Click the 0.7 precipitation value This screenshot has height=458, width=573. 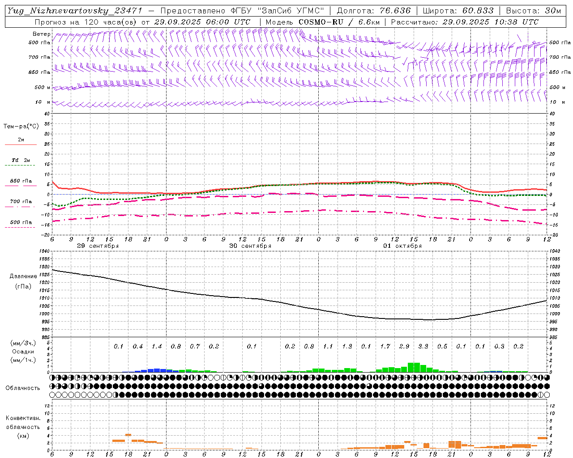point(195,347)
